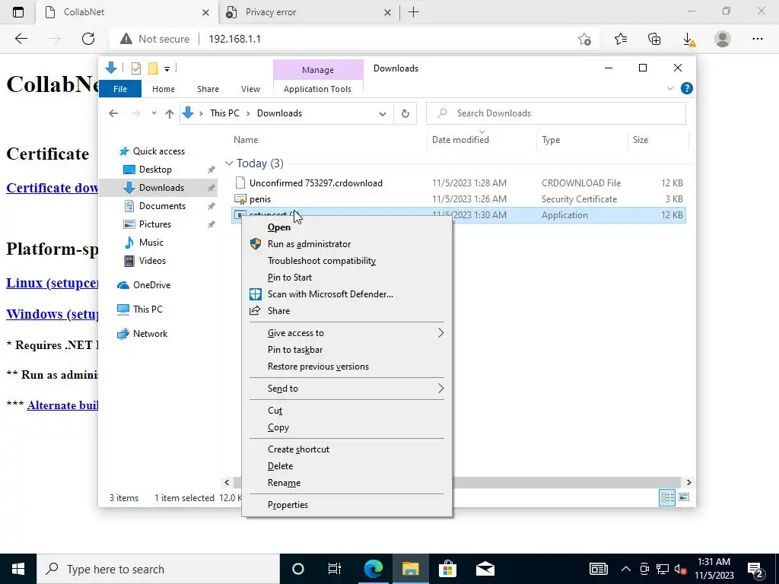Click the Search Downloads field
The height and width of the screenshot is (584, 779).
click(556, 113)
